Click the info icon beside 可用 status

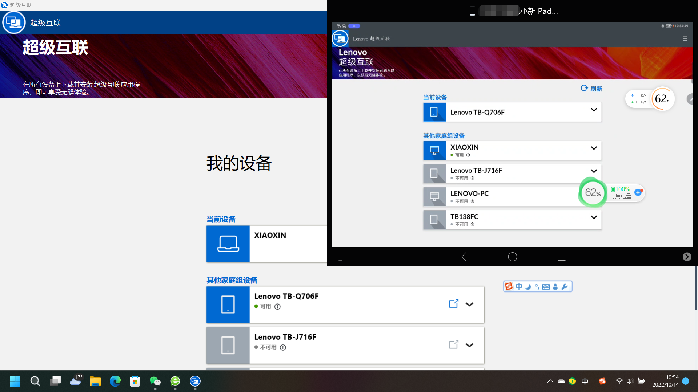pyautogui.click(x=277, y=307)
